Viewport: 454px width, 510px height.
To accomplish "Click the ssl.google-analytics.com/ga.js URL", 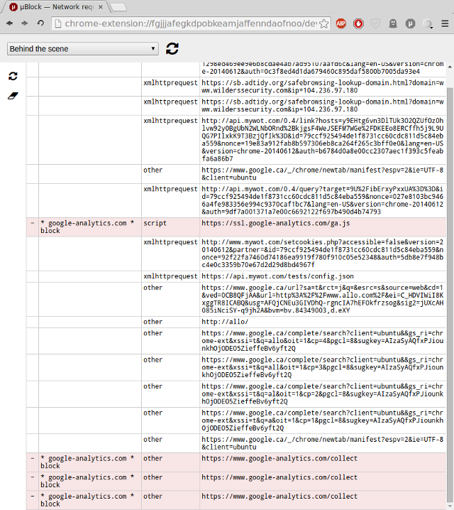I will tap(275, 223).
